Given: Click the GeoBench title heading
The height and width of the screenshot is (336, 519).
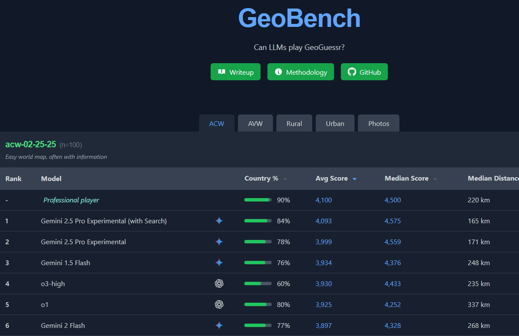Looking at the screenshot, I should point(299,18).
